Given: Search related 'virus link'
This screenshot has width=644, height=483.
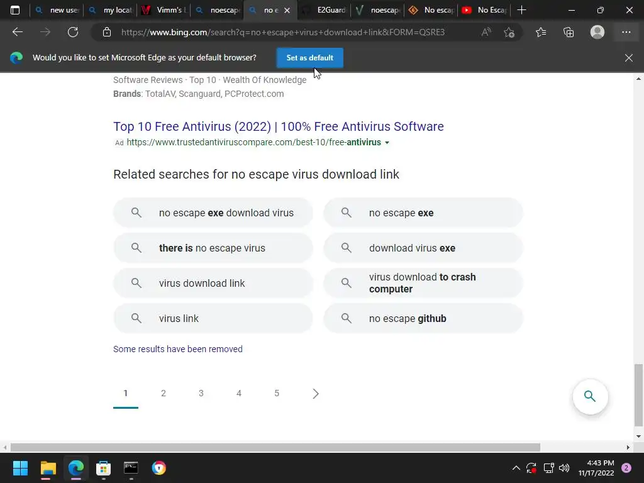Looking at the screenshot, I should point(213,318).
